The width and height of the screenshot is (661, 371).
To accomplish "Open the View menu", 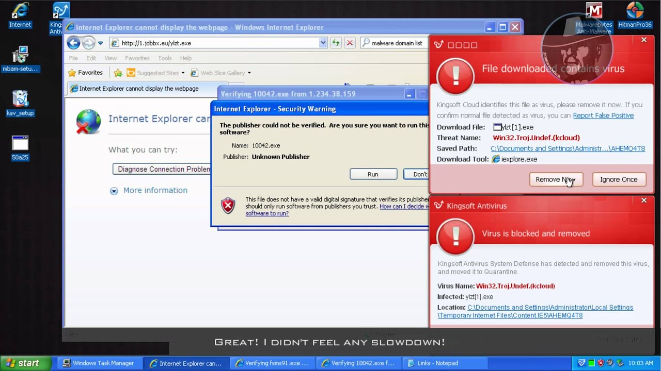I will coord(111,58).
